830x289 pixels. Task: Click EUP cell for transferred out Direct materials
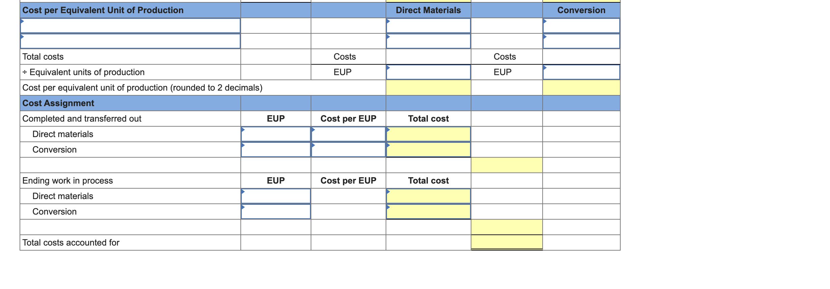276,134
